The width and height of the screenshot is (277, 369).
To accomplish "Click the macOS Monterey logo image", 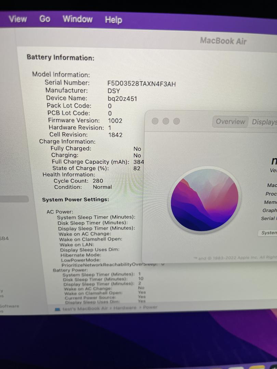I will [x=204, y=200].
